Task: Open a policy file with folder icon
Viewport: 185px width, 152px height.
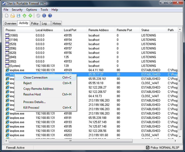Action: 13,16
